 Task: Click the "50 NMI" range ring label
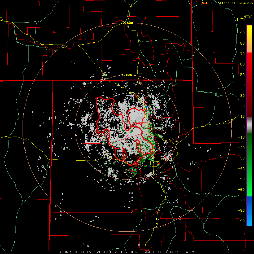coord(127,75)
